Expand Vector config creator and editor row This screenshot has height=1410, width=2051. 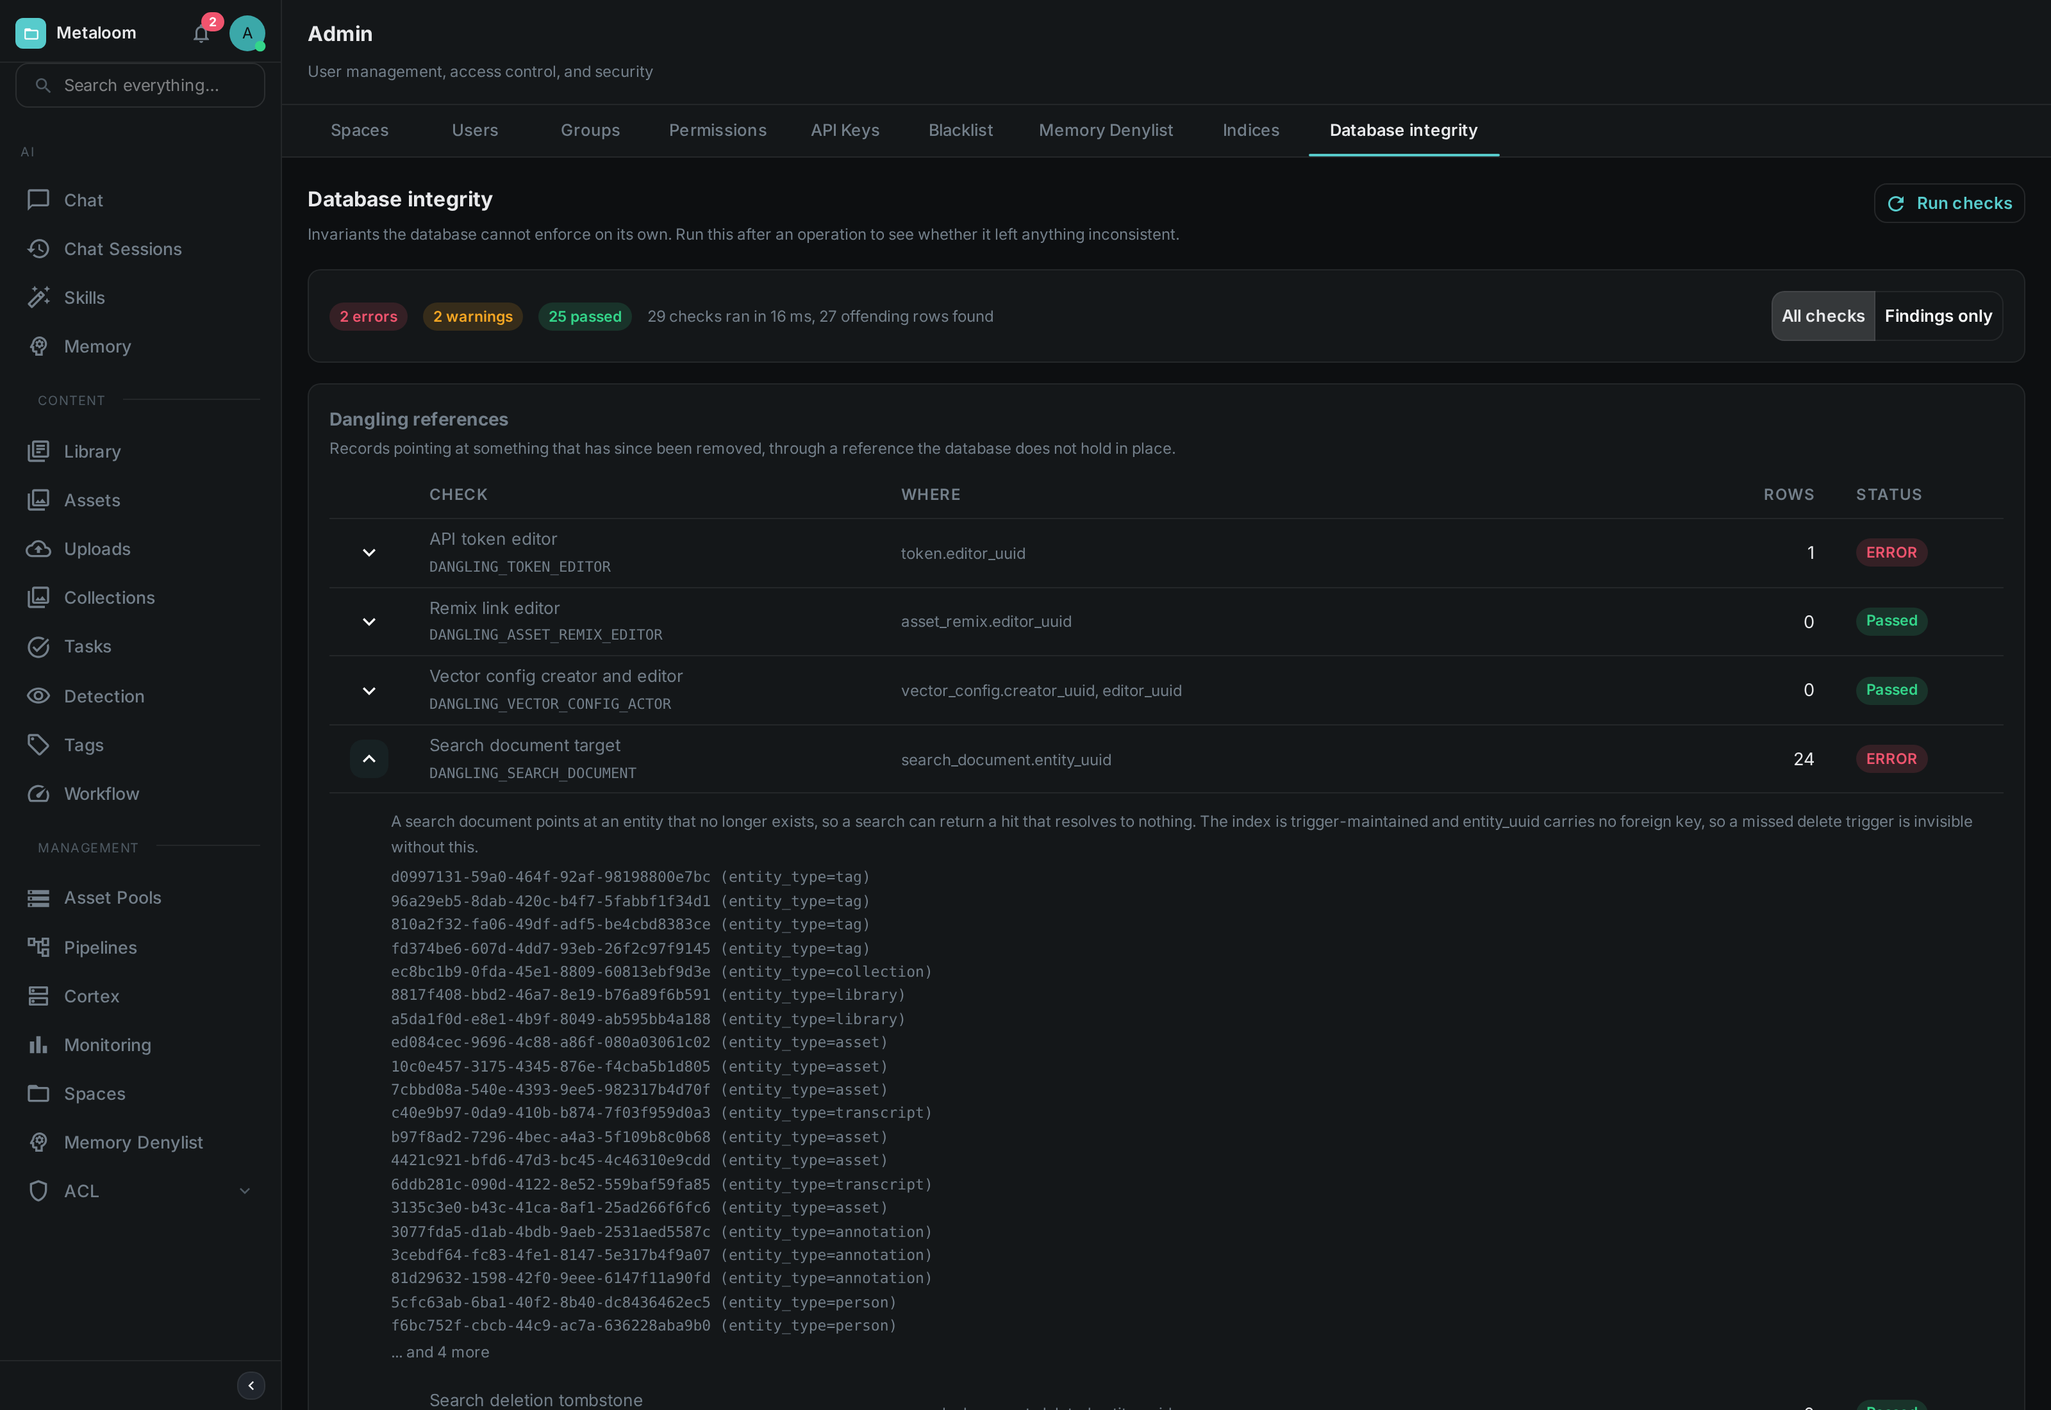click(x=369, y=691)
